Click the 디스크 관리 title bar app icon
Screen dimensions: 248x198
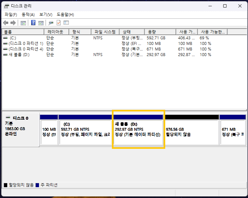pos(7,6)
